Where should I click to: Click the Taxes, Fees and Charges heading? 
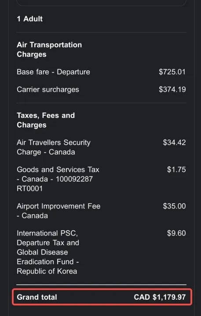click(x=46, y=120)
